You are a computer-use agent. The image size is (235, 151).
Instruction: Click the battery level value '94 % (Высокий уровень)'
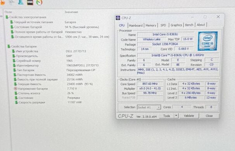[82, 27]
